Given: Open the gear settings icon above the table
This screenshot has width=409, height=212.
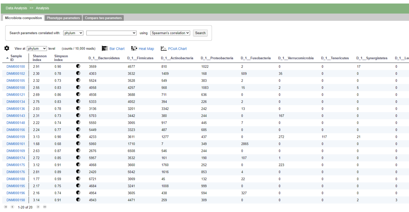Looking at the screenshot, I should [7, 48].
